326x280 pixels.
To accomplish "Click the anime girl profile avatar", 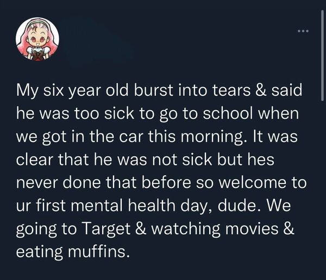I will 37,39.
